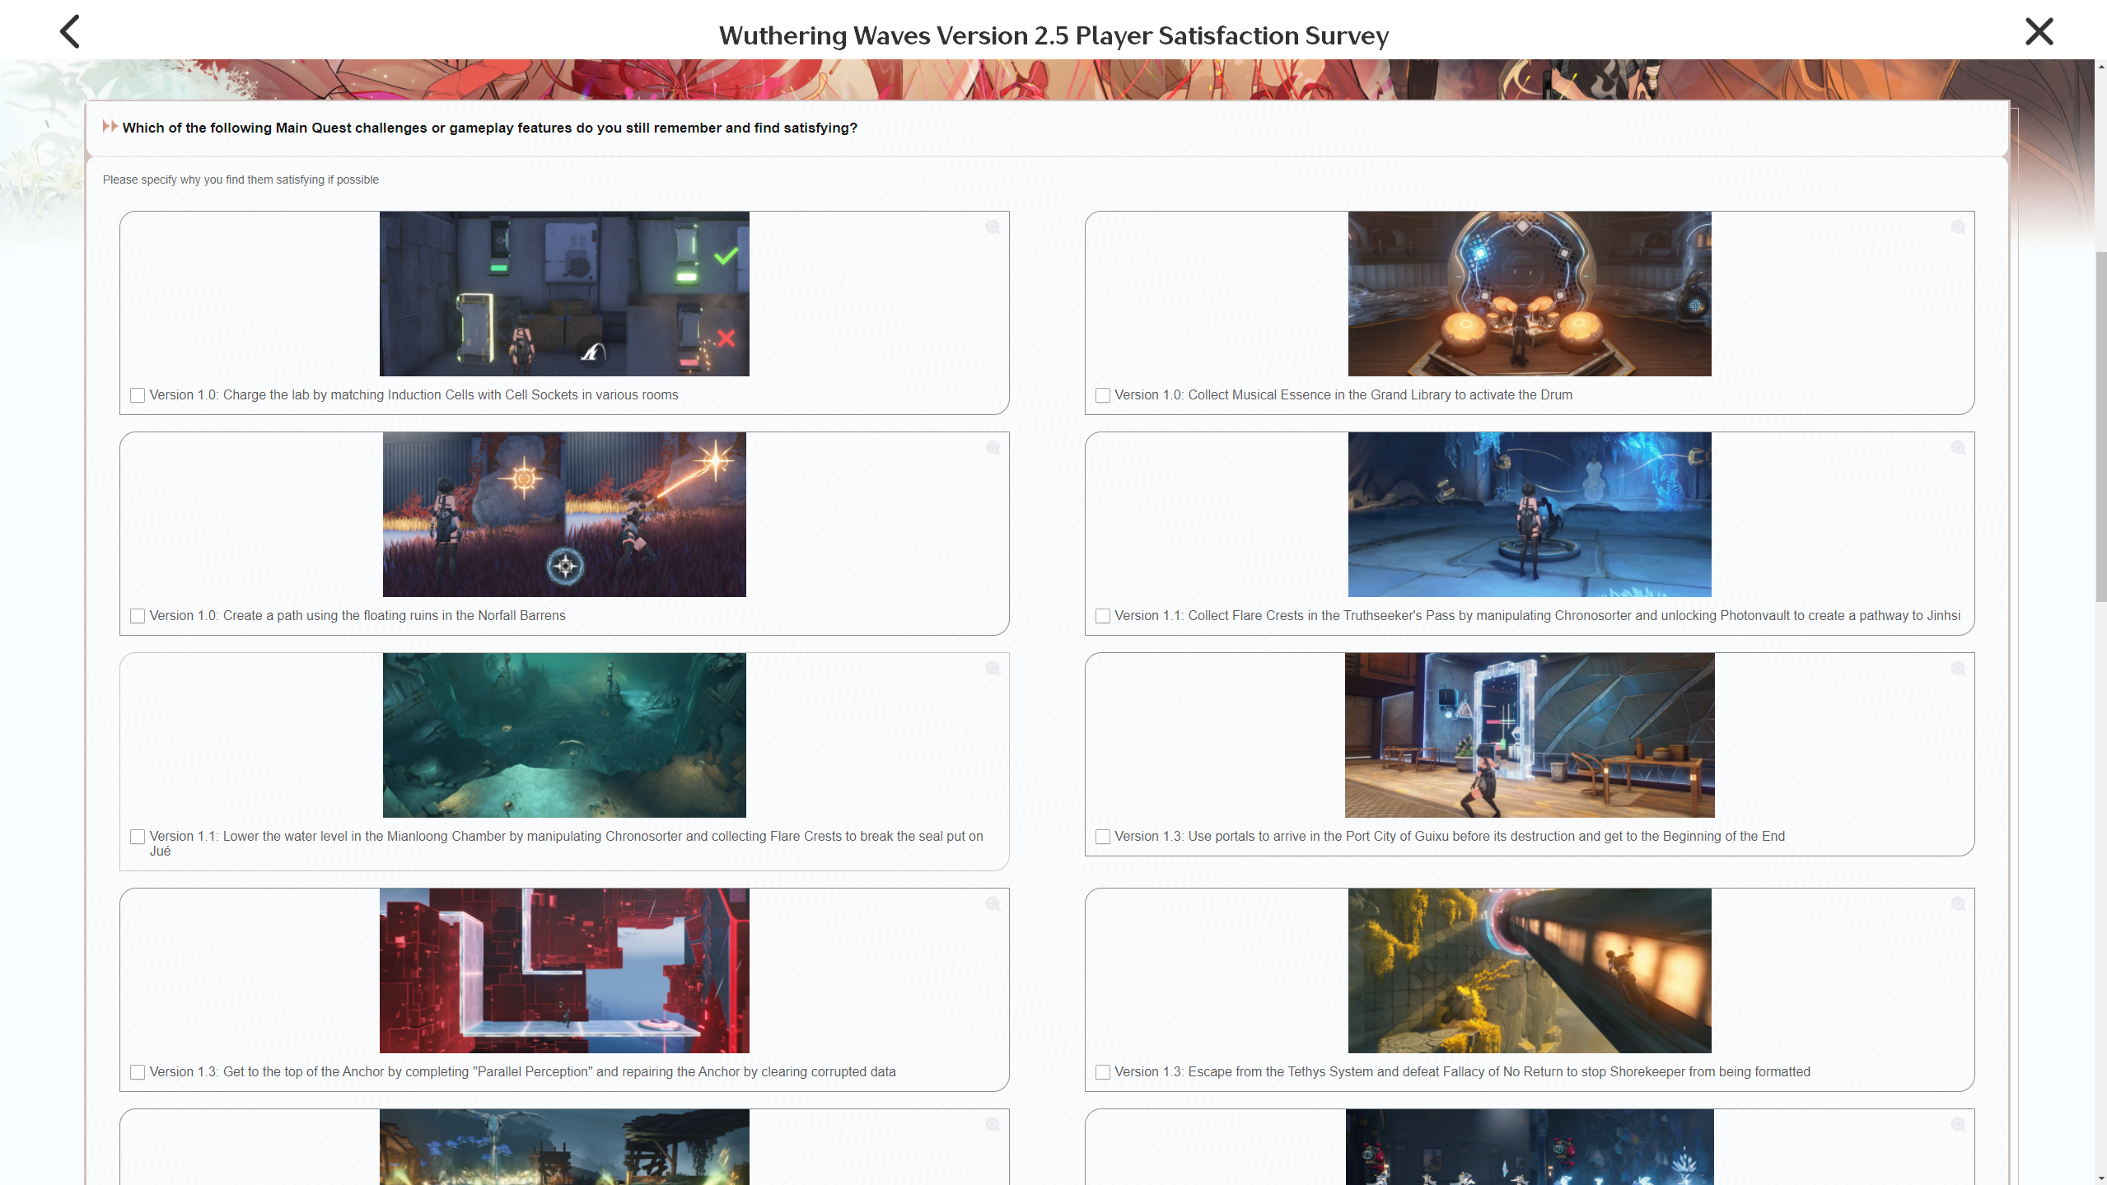Enlarge Mianloong Chamber image via magnifier icon
This screenshot has width=2107, height=1185.
[993, 669]
